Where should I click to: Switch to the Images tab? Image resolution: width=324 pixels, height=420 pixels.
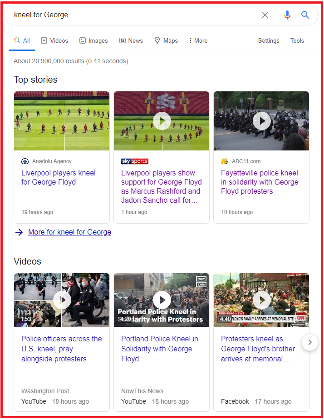[93, 41]
